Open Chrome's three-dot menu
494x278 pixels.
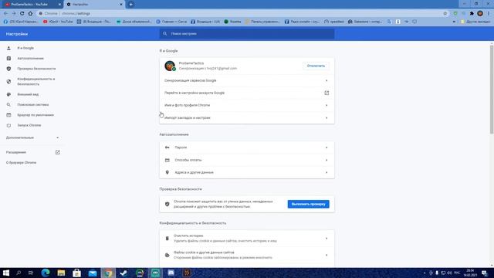489,14
